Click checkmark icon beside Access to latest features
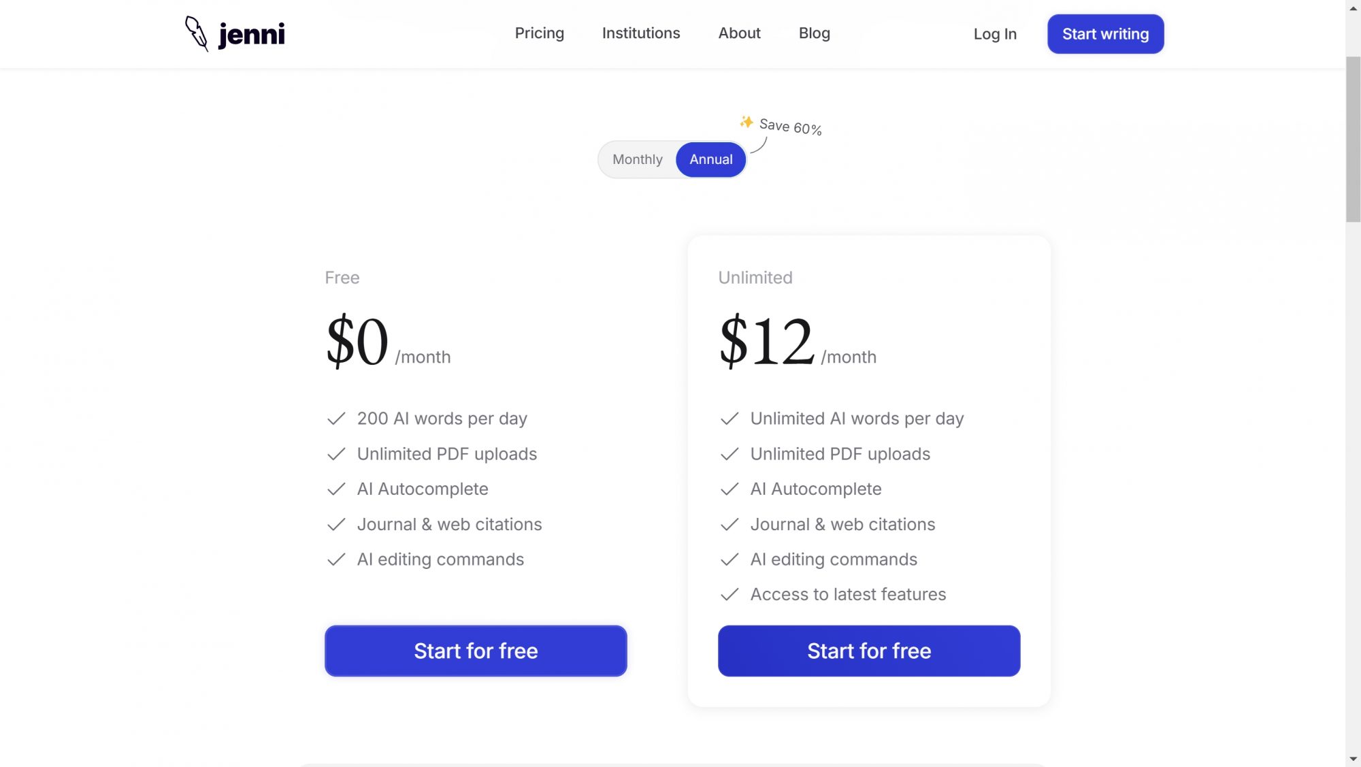The height and width of the screenshot is (767, 1361). (x=729, y=594)
